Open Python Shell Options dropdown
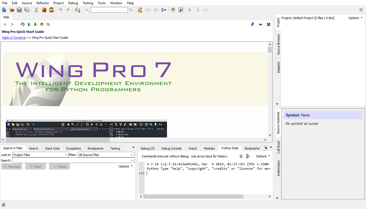366x209 pixels. coord(263,156)
